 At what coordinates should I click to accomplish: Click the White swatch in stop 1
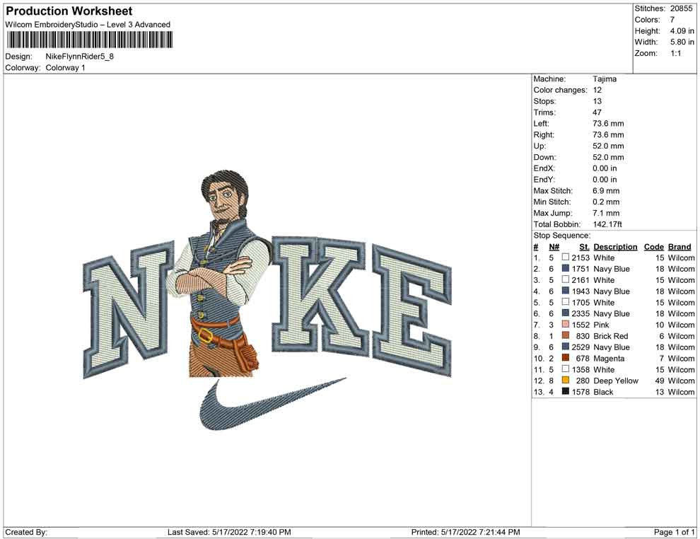[x=565, y=257]
